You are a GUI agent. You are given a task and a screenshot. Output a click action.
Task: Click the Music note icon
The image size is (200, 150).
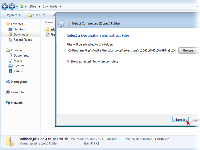point(10,60)
